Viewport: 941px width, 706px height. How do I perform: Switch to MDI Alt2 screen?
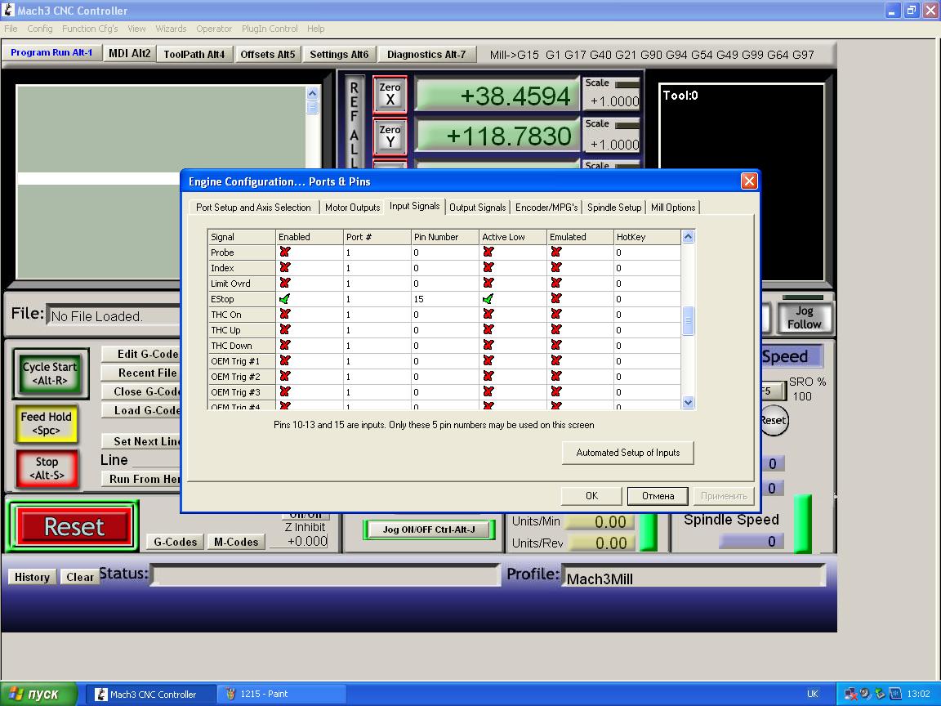pos(129,53)
